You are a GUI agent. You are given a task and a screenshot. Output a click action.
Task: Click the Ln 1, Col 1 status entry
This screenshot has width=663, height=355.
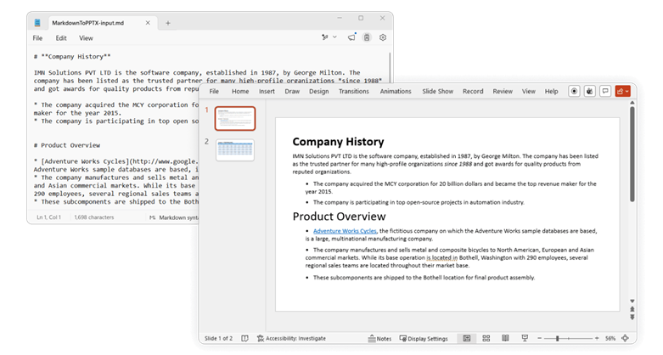(48, 217)
